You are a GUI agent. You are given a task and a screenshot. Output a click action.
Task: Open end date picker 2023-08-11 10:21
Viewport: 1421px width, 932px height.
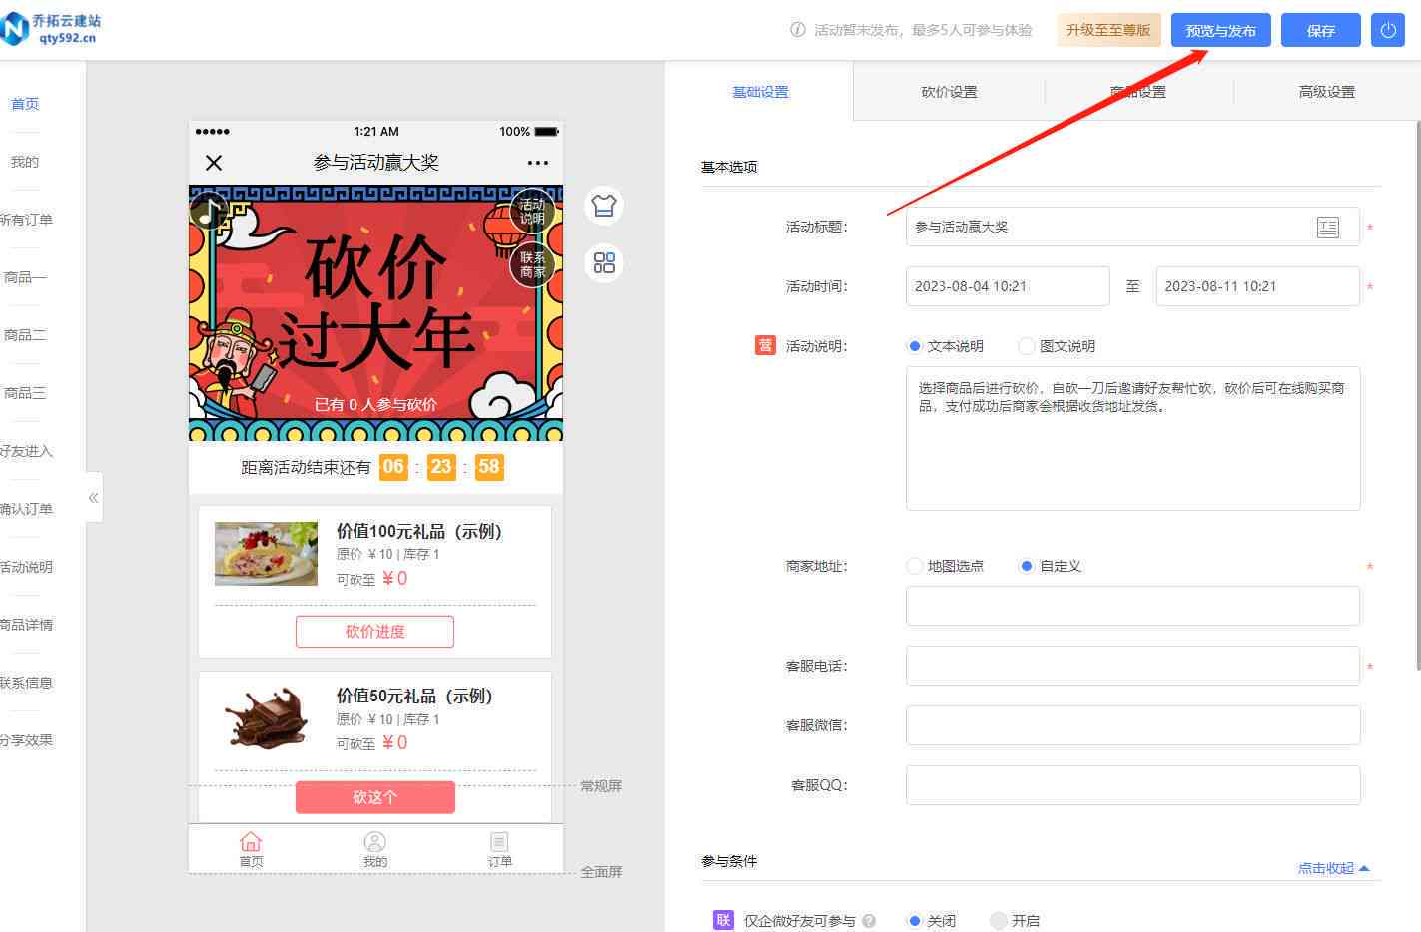tap(1257, 286)
